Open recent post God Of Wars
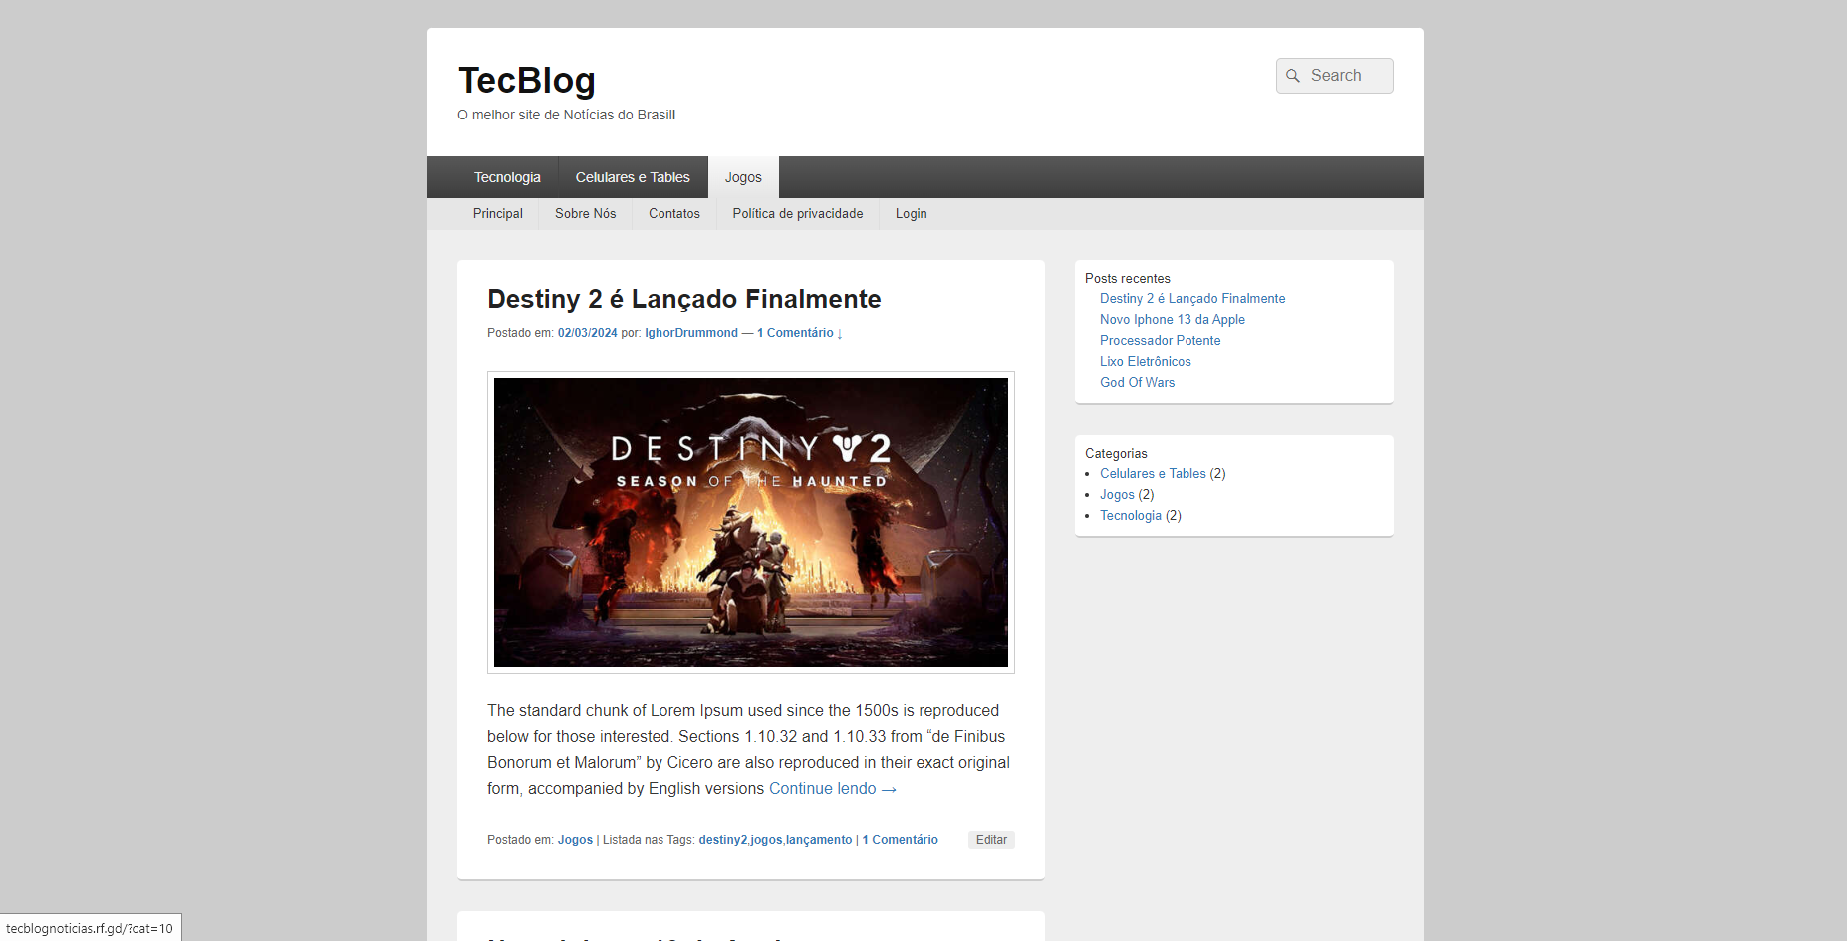This screenshot has width=1847, height=941. 1137,383
